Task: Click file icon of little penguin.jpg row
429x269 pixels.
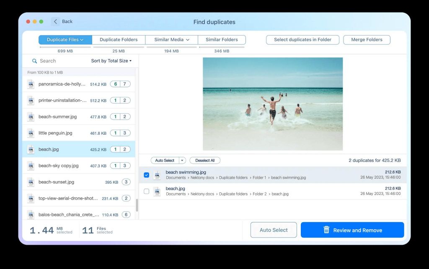Action: click(31, 133)
